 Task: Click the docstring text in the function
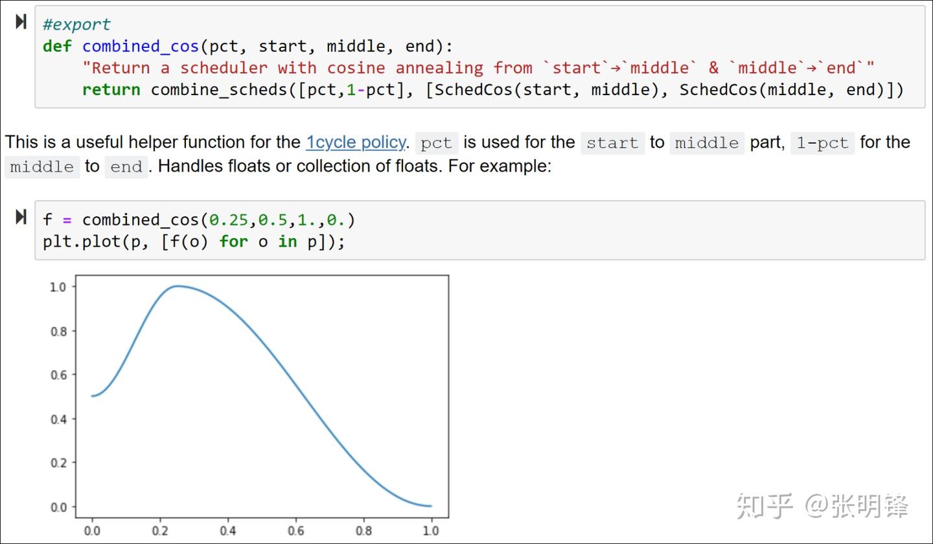pyautogui.click(x=478, y=68)
